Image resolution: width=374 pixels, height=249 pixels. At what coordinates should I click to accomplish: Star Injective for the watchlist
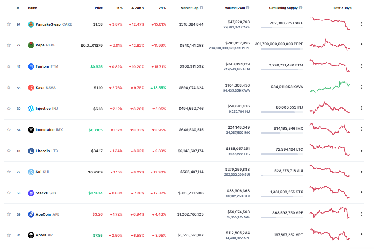tap(9, 109)
